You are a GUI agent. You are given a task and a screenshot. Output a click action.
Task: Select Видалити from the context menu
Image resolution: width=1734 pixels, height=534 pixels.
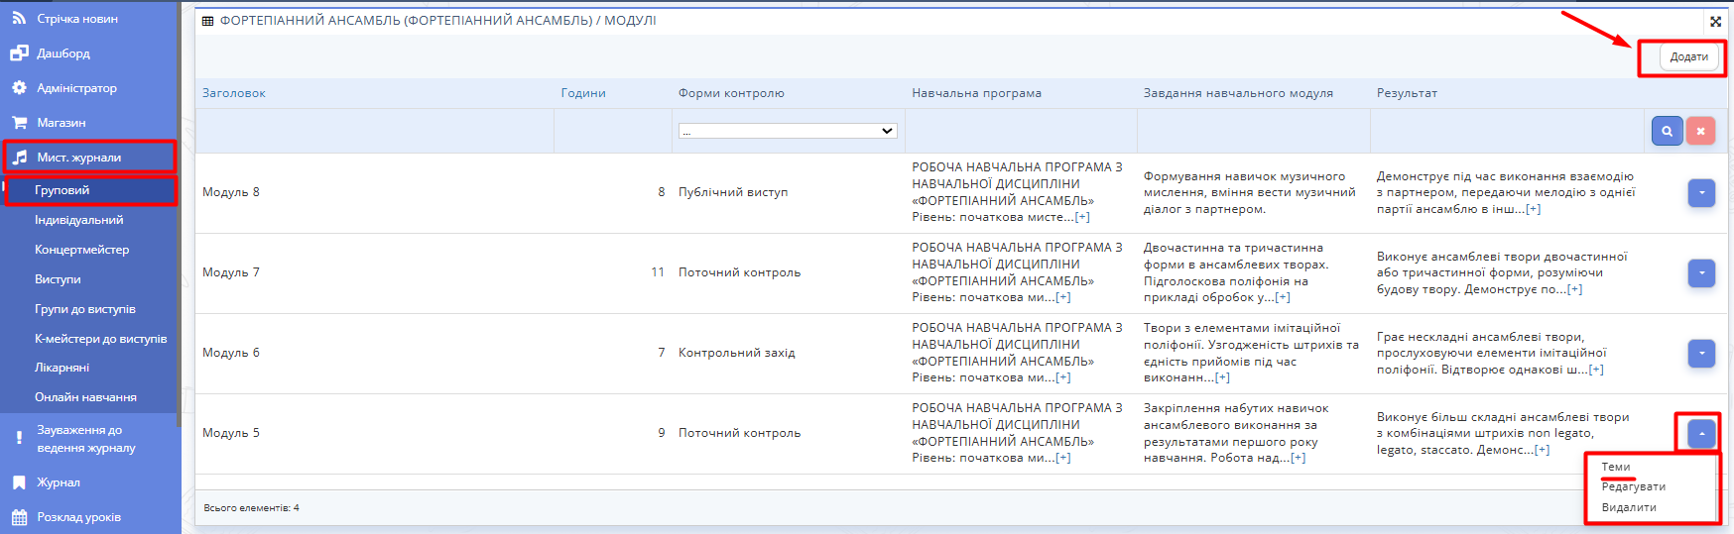(1629, 507)
